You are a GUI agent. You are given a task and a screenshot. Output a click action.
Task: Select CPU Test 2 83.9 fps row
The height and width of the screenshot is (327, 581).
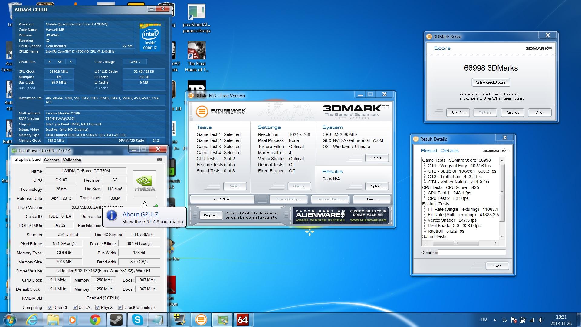448,198
